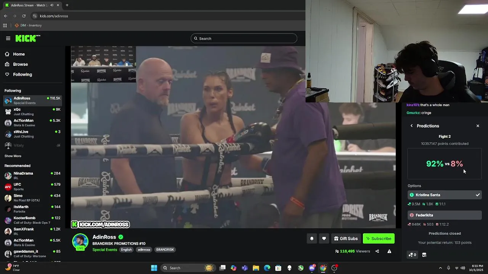488x274 pixels.
Task: Follow channel with the heart button
Action: [324, 239]
